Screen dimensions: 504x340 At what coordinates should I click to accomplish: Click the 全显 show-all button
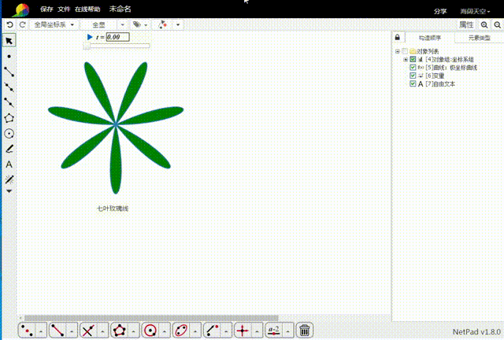point(98,24)
